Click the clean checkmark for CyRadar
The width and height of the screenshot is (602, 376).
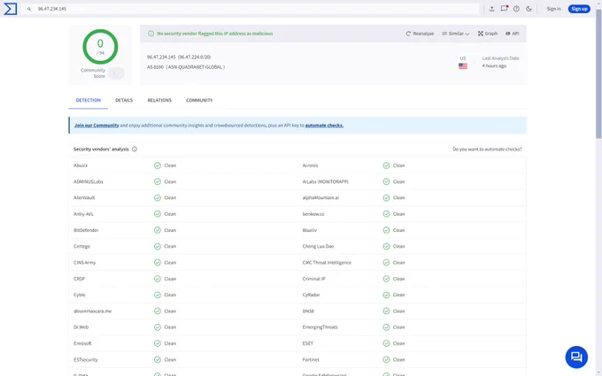pos(386,295)
